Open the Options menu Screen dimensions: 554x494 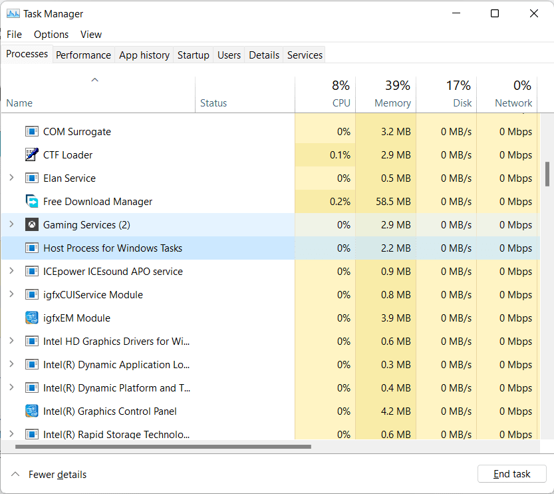pyautogui.click(x=51, y=34)
